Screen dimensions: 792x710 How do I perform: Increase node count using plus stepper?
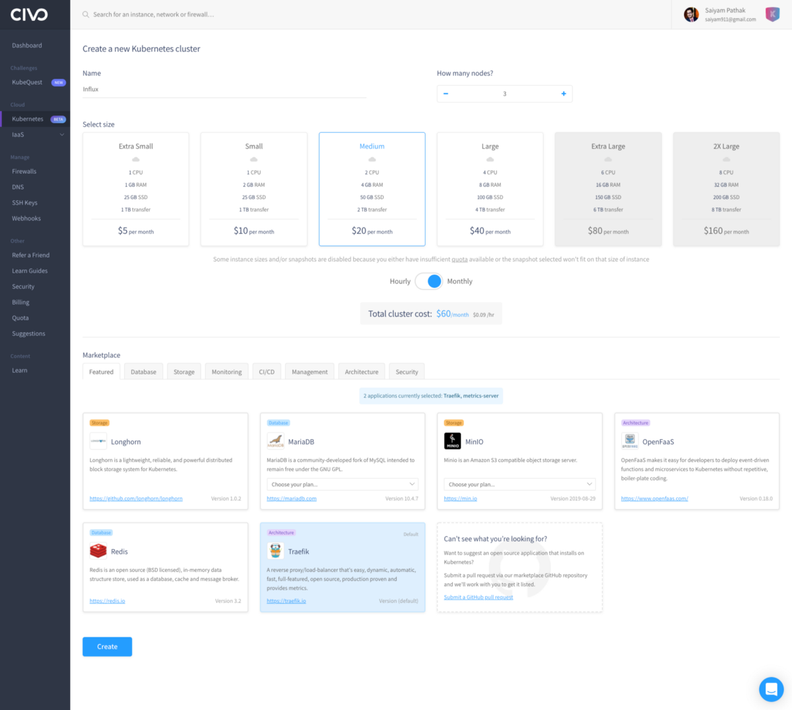[563, 93]
